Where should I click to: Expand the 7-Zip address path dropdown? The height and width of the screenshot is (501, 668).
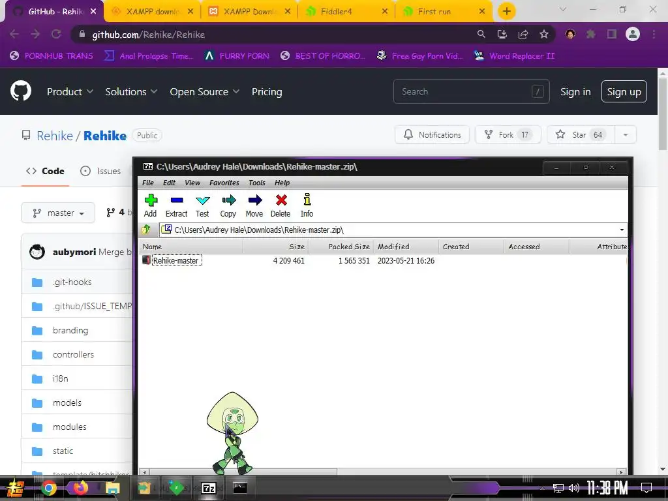[622, 230]
